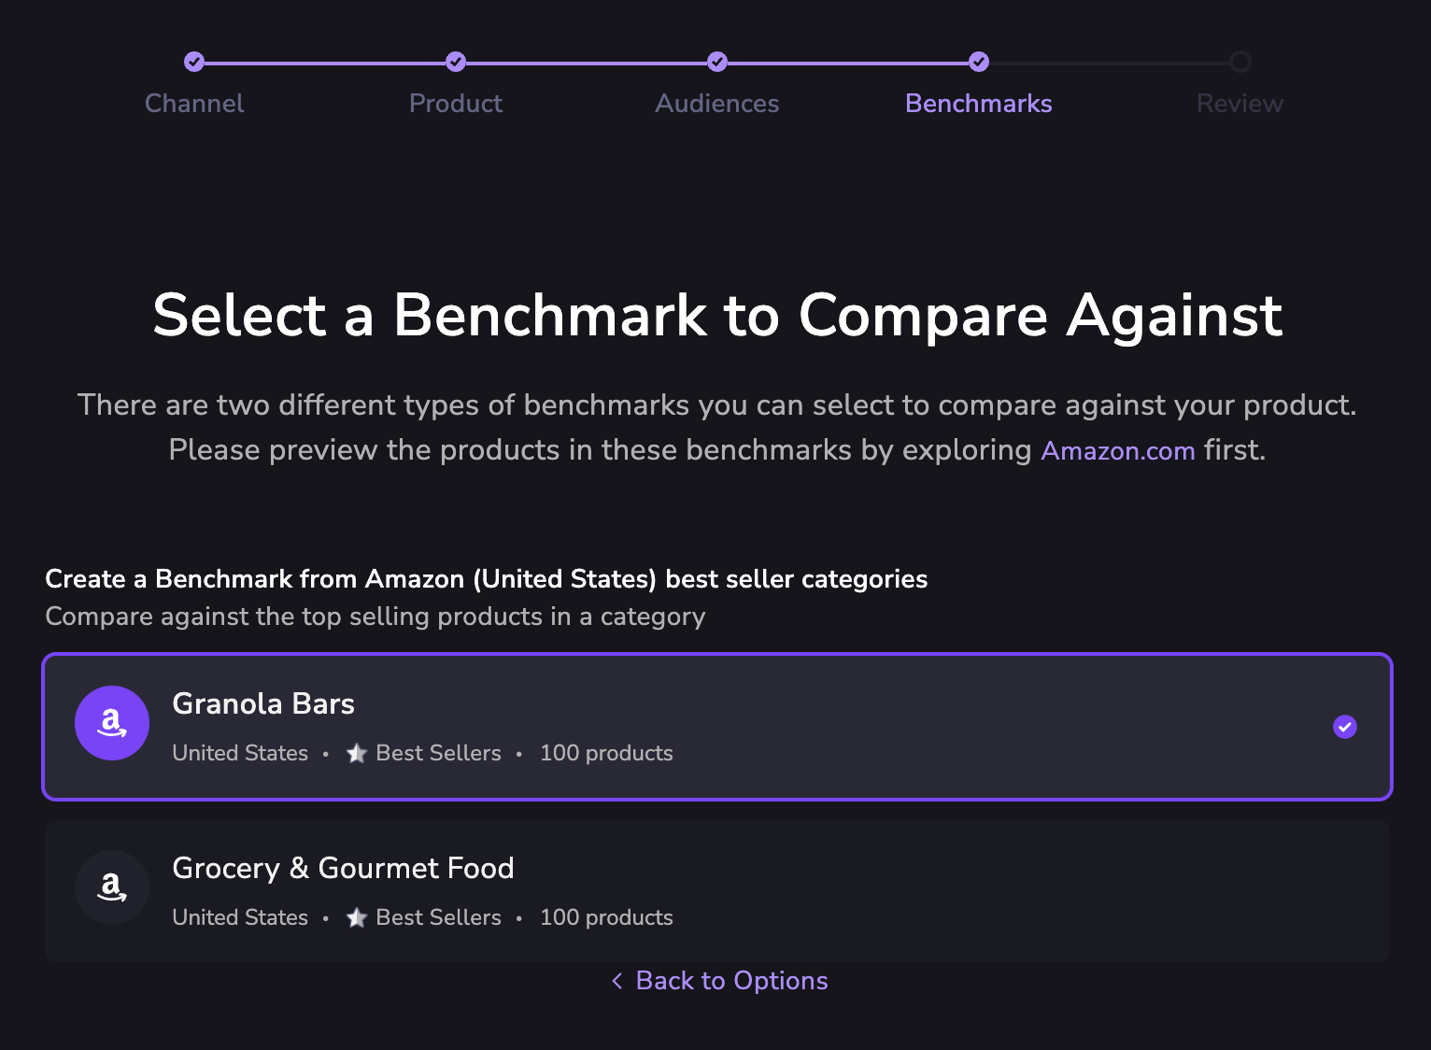Go to the Audiences step label
The width and height of the screenshot is (1431, 1050).
point(717,104)
